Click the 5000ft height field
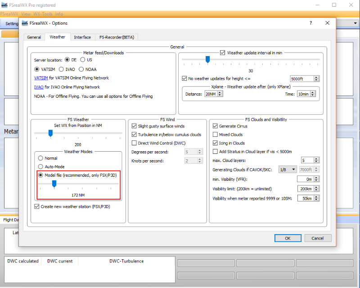 tap(302, 79)
